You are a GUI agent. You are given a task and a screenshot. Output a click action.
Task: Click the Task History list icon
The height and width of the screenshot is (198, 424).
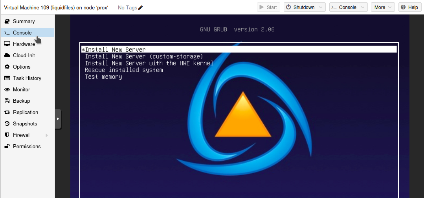[7, 78]
